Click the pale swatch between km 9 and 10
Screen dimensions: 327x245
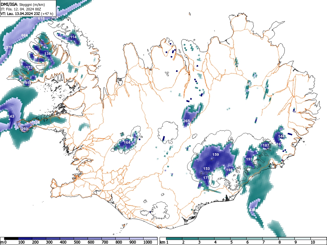[x=302, y=238]
